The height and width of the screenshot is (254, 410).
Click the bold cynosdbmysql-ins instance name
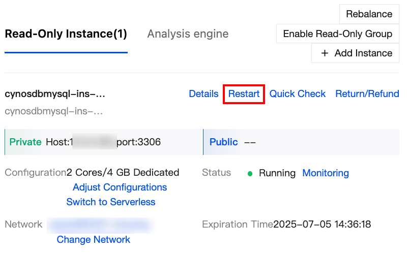pyautogui.click(x=55, y=94)
